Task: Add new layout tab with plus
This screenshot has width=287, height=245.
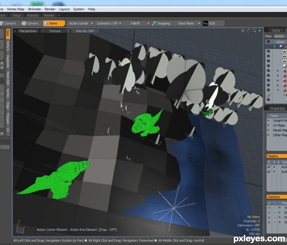Action: 59,15
